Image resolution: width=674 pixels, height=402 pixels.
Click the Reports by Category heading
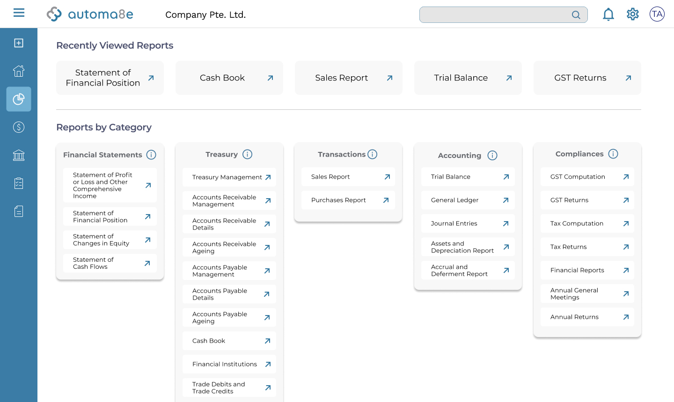pos(104,127)
